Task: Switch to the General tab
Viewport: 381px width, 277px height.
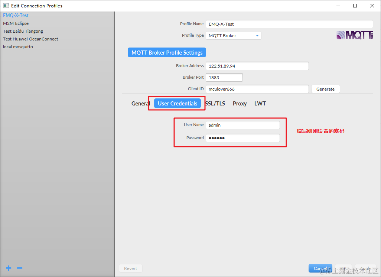Action: tap(140, 104)
